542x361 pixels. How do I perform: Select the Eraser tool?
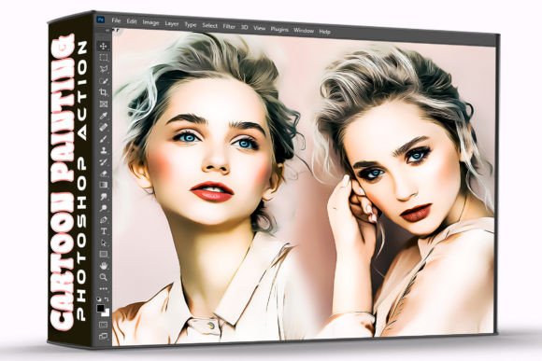tap(104, 174)
